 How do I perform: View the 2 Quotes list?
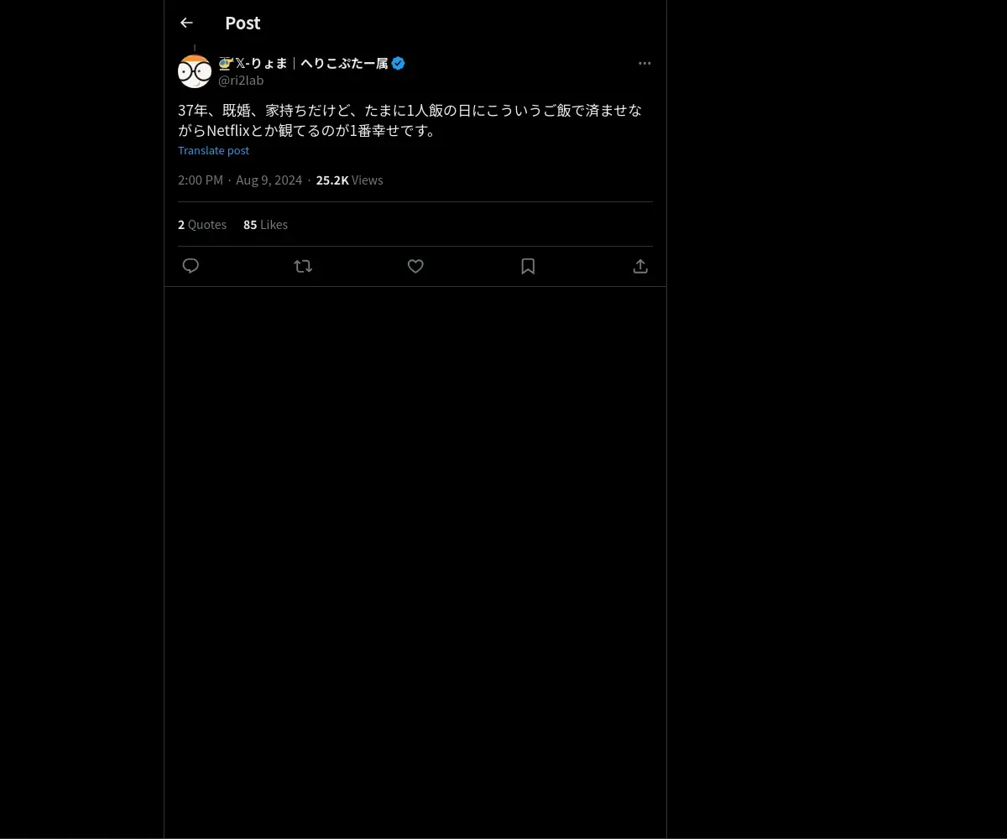click(x=202, y=224)
